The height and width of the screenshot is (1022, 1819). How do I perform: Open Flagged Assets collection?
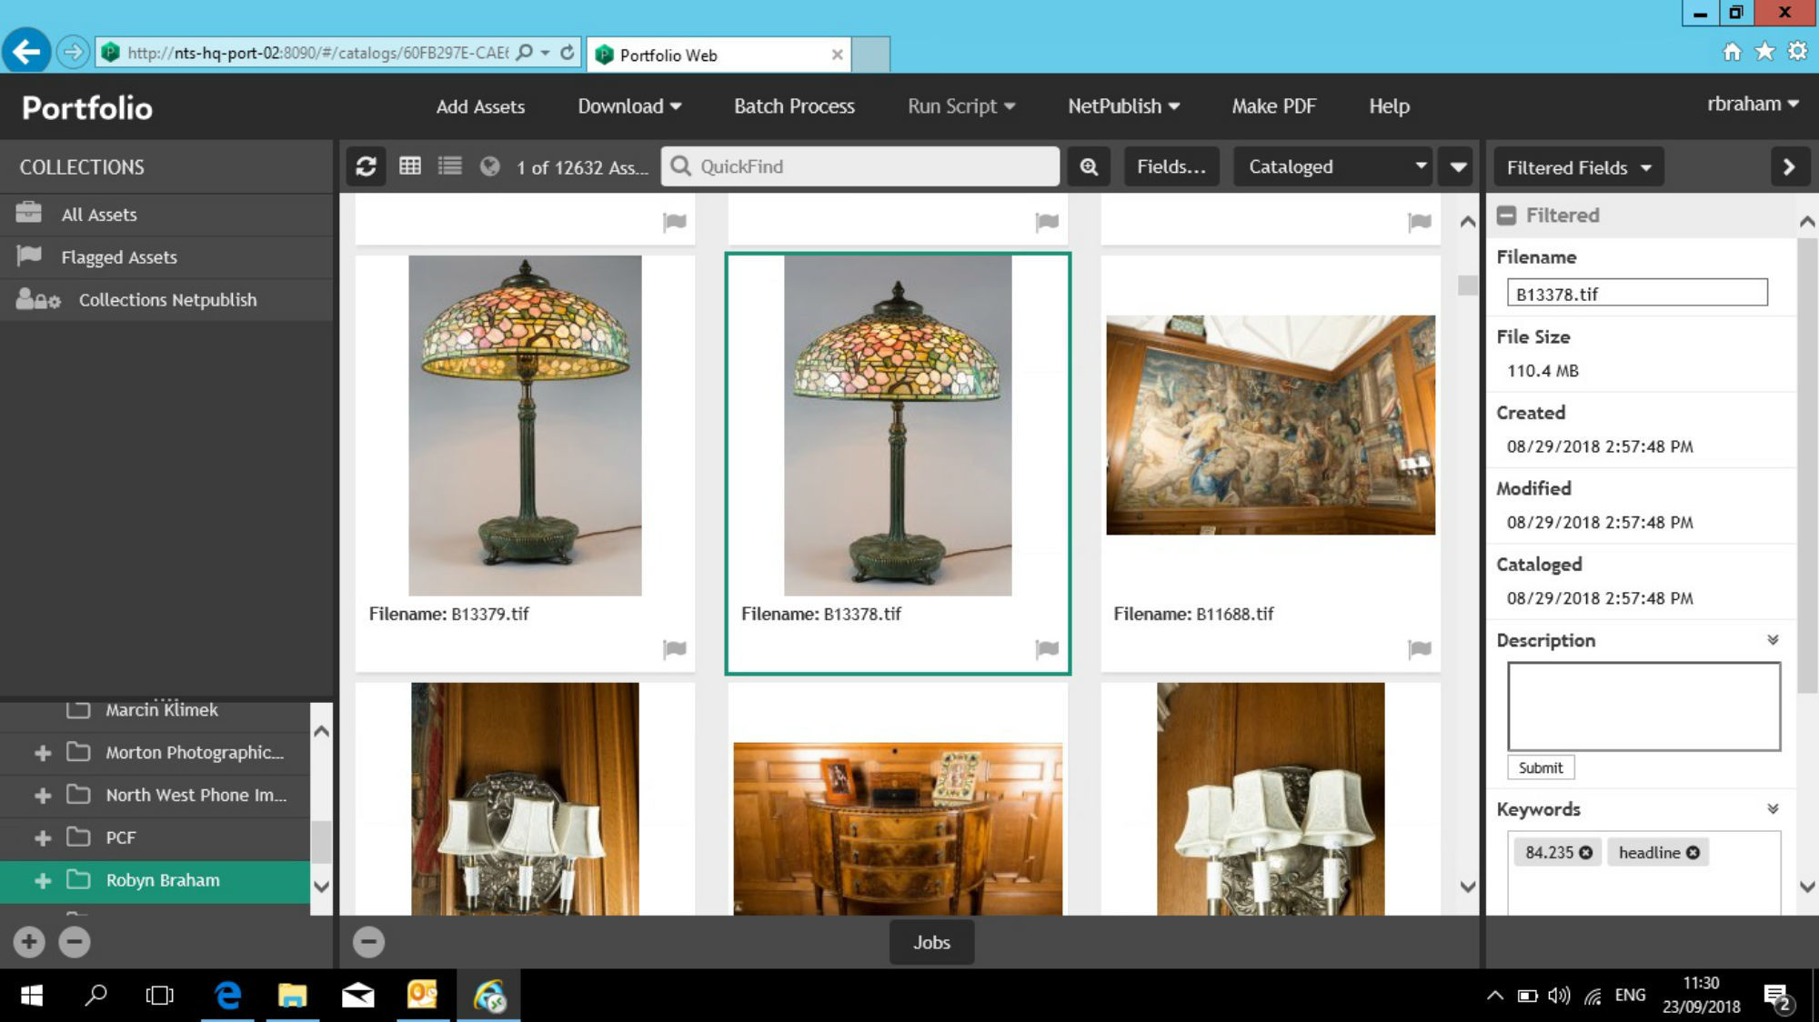(x=118, y=257)
